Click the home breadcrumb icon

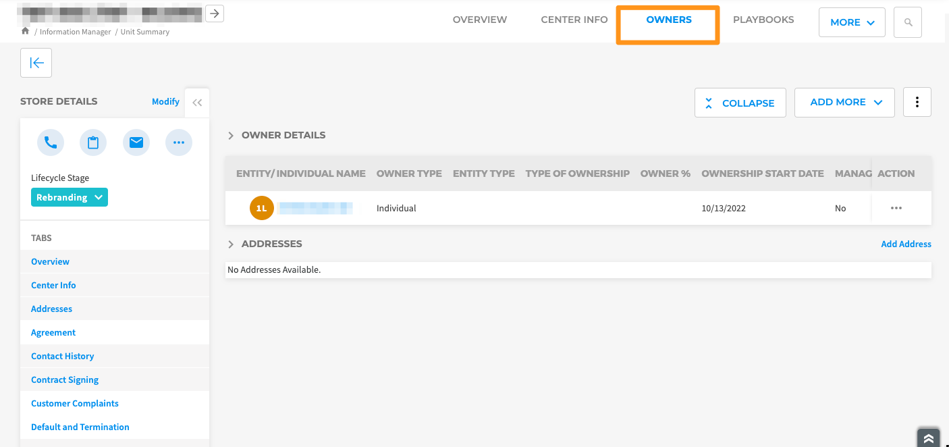(26, 31)
